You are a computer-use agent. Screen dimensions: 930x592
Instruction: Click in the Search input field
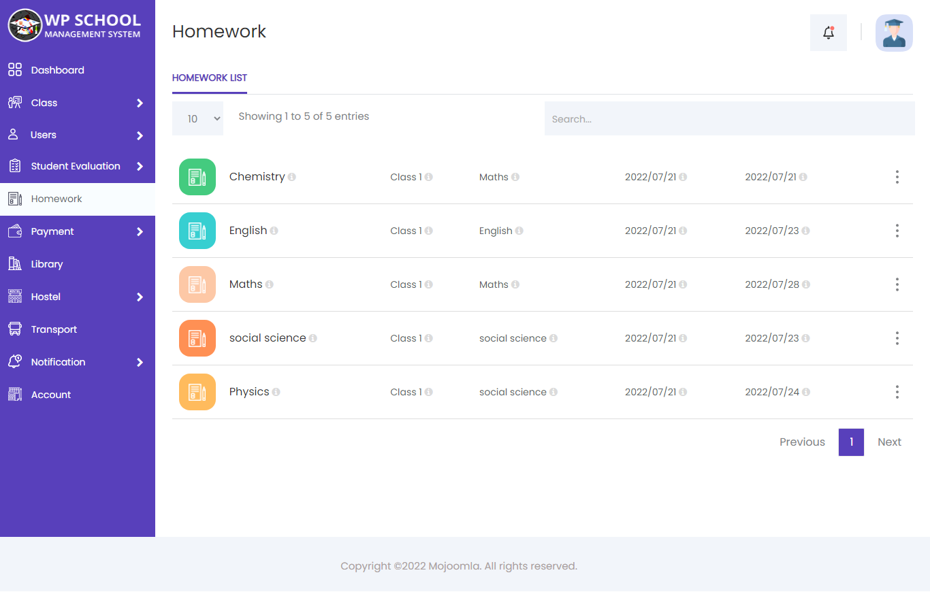pos(729,118)
